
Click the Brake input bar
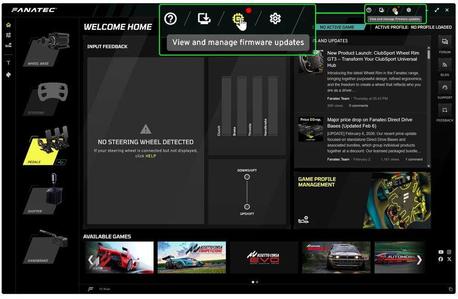[242, 106]
